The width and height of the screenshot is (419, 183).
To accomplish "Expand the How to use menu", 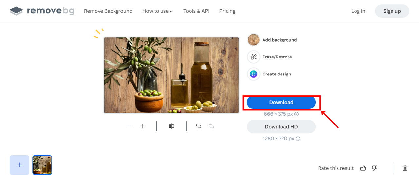I will pyautogui.click(x=157, y=11).
